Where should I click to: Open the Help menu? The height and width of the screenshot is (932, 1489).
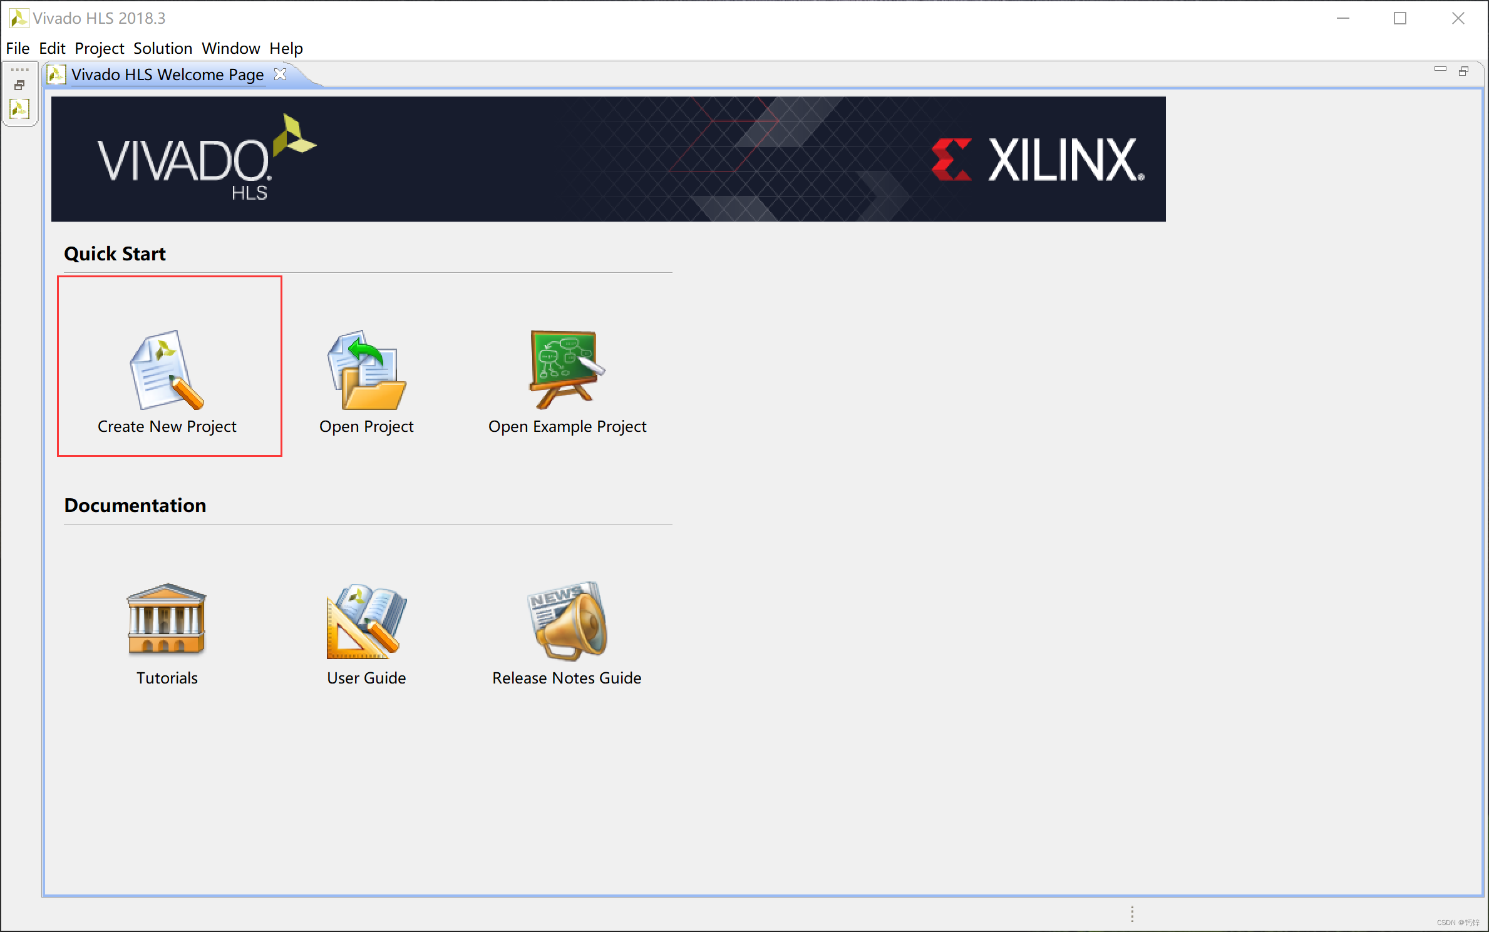click(x=286, y=48)
